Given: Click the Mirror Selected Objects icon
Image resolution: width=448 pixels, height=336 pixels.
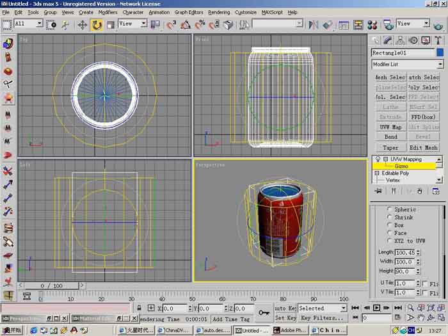Looking at the screenshot, I should 313,25.
